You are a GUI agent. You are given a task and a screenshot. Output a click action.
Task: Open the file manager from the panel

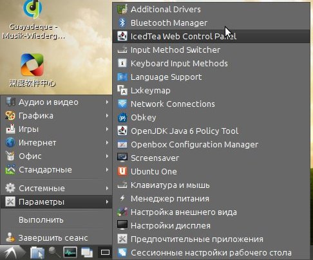(37, 253)
